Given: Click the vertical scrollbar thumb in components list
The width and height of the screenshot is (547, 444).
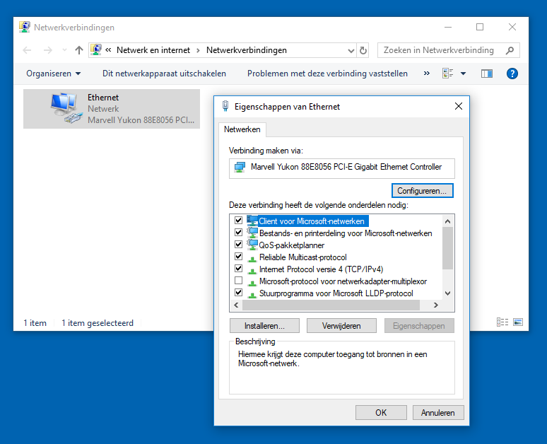Looking at the screenshot, I should [447, 248].
